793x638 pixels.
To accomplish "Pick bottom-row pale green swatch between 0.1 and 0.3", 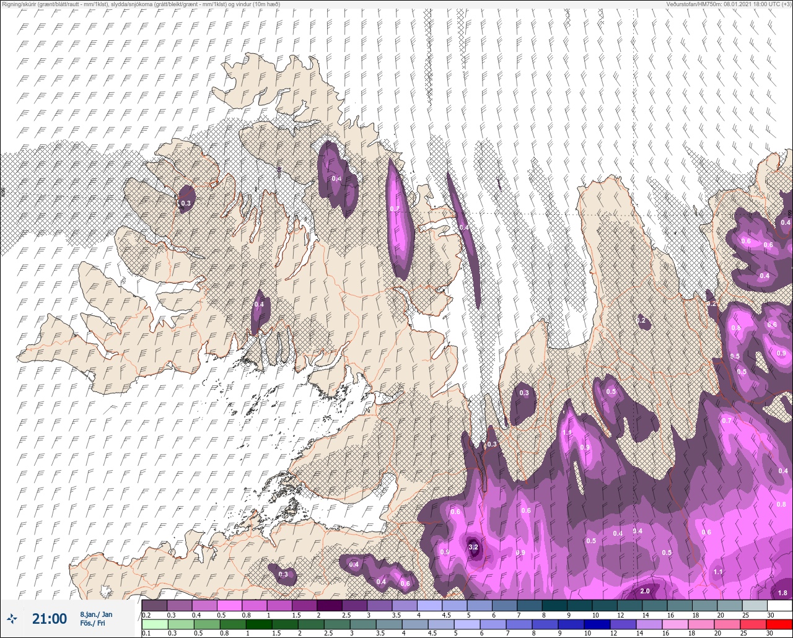I will pyautogui.click(x=154, y=623).
